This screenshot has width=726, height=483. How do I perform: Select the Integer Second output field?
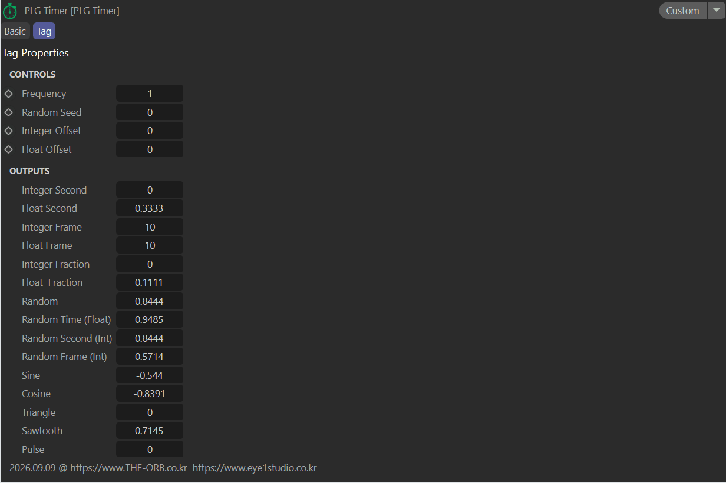150,190
